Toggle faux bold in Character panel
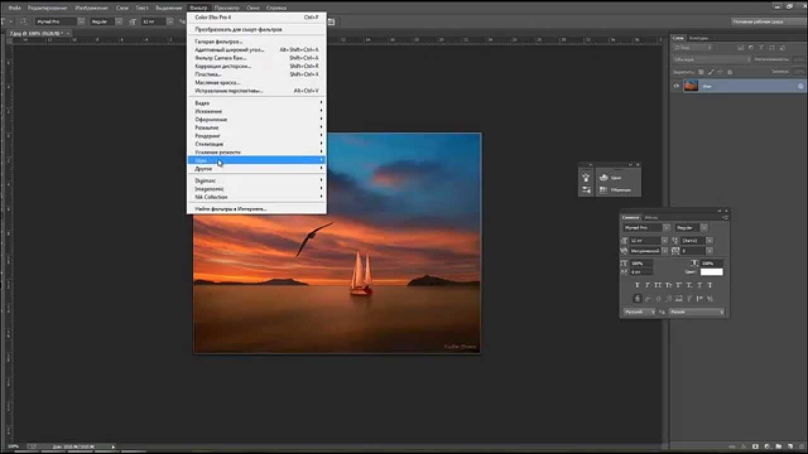Viewport: 808px width, 454px height. [x=638, y=285]
